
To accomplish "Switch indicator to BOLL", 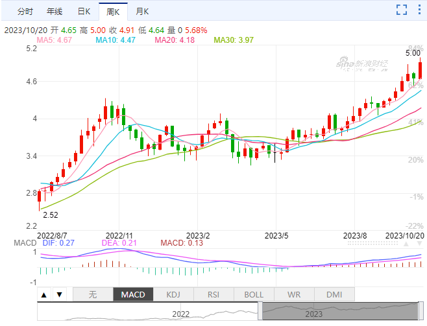I will pyautogui.click(x=254, y=294).
